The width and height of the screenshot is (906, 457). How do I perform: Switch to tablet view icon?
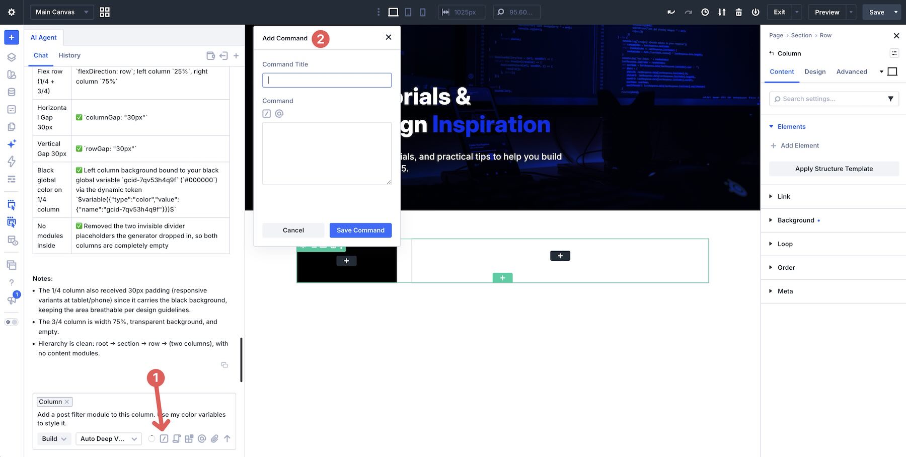tap(408, 12)
